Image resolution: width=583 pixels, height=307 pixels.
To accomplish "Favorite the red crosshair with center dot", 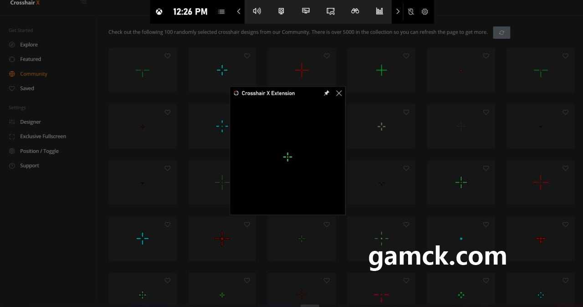I will (x=247, y=224).
